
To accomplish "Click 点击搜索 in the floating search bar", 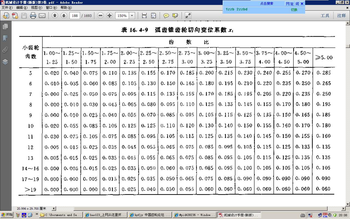I will point(267,4).
